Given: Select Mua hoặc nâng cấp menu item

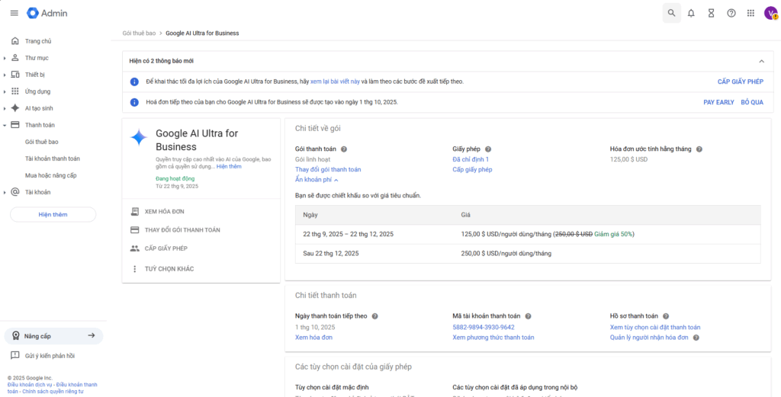Looking at the screenshot, I should [50, 175].
